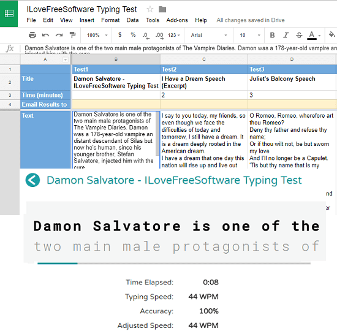Format as percent

[133, 35]
